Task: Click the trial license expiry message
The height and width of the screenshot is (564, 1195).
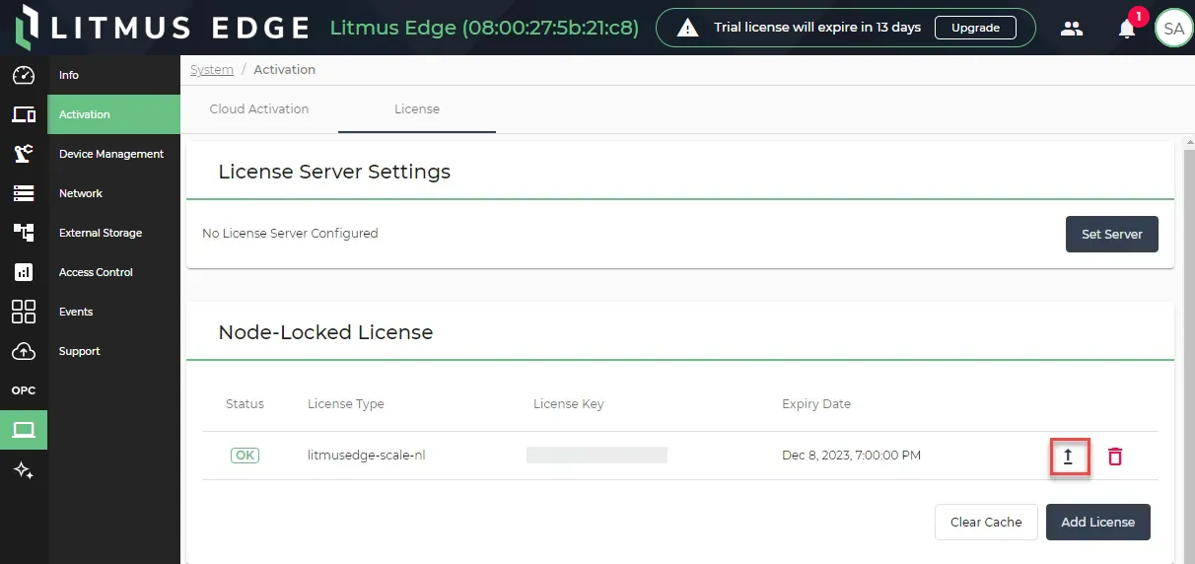Action: (x=817, y=28)
